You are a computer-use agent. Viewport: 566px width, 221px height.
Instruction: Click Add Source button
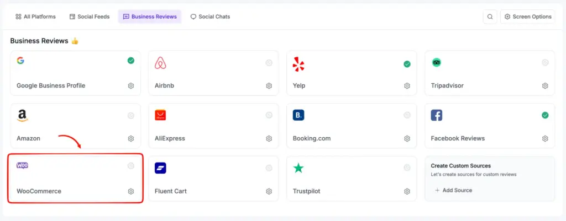[454, 190]
